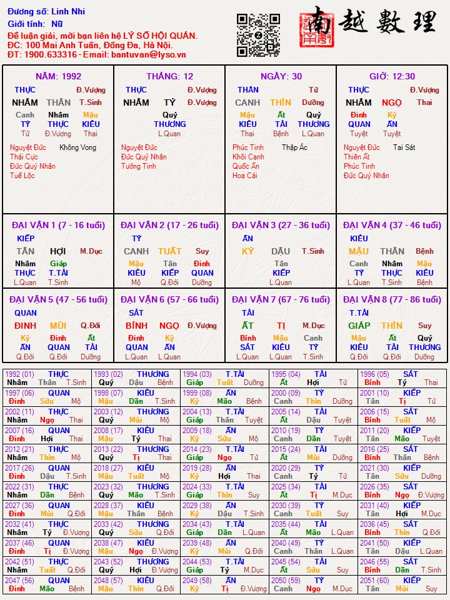Click the 'Thiên Ất' star label

(x=357, y=157)
